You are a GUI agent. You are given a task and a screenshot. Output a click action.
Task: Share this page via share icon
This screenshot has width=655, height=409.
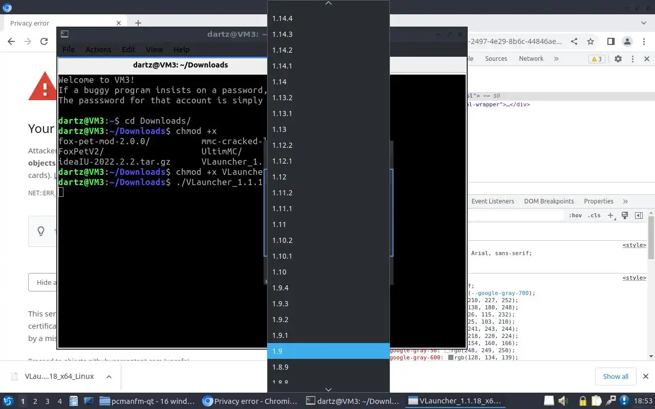[x=574, y=41]
